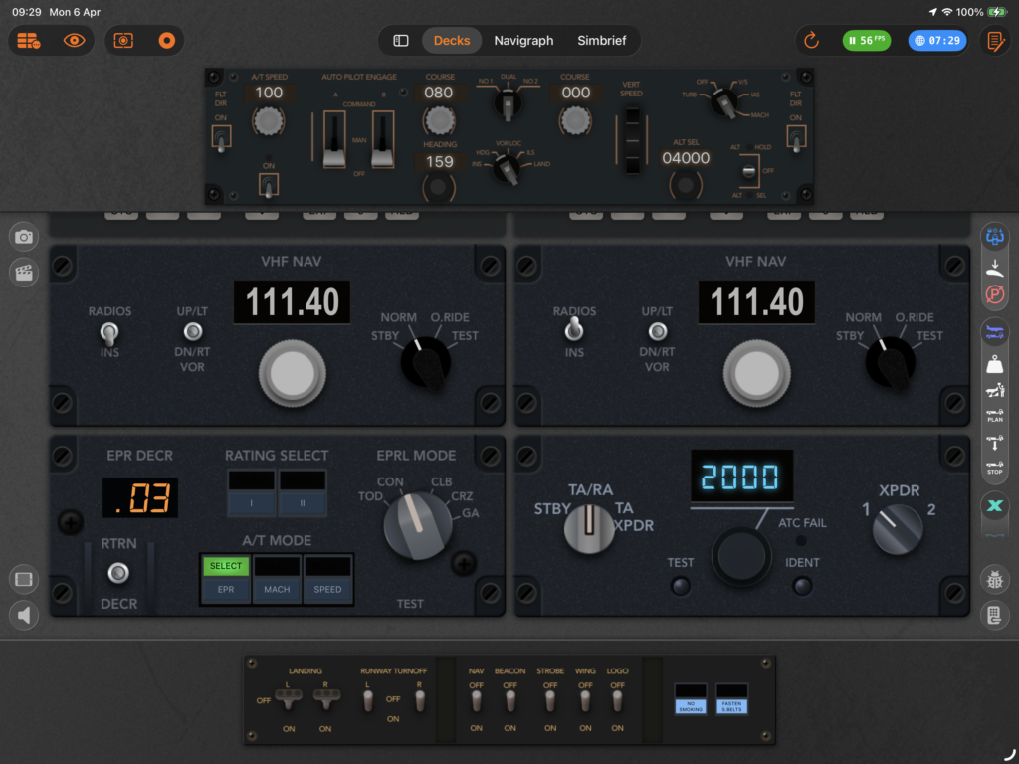Open the Simbrief tab
1019x764 pixels.
[604, 41]
